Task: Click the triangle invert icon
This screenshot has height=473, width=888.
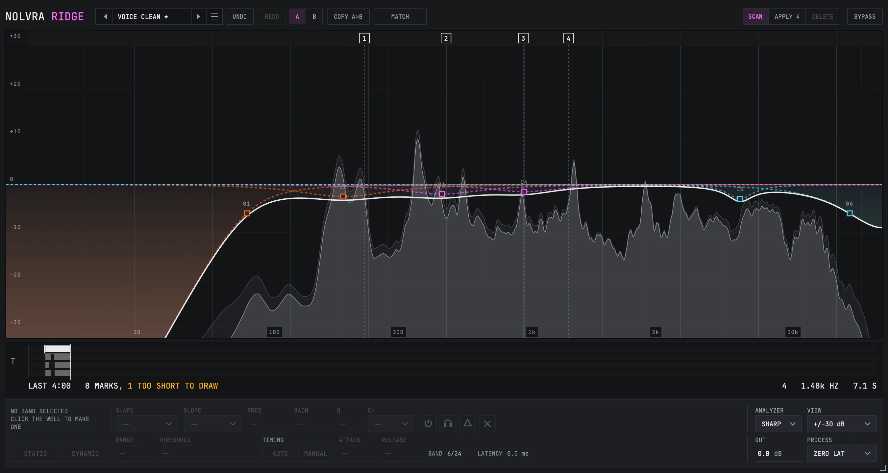Action: pyautogui.click(x=467, y=423)
